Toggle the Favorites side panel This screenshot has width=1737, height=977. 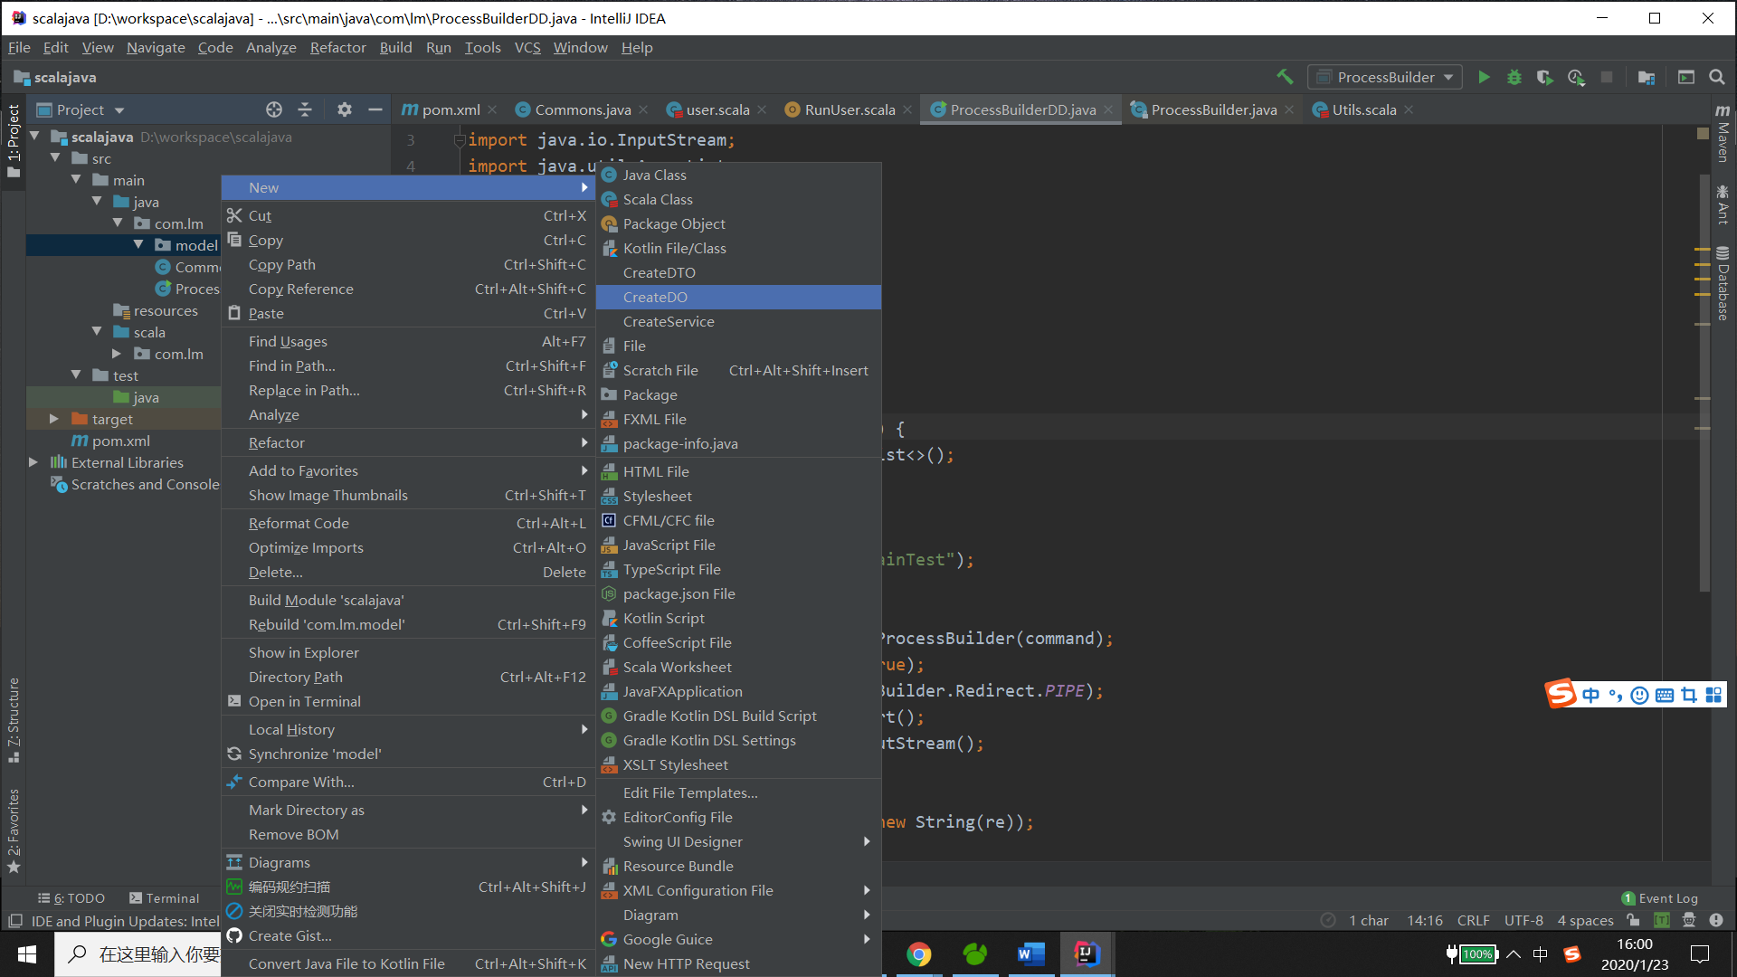tap(14, 828)
